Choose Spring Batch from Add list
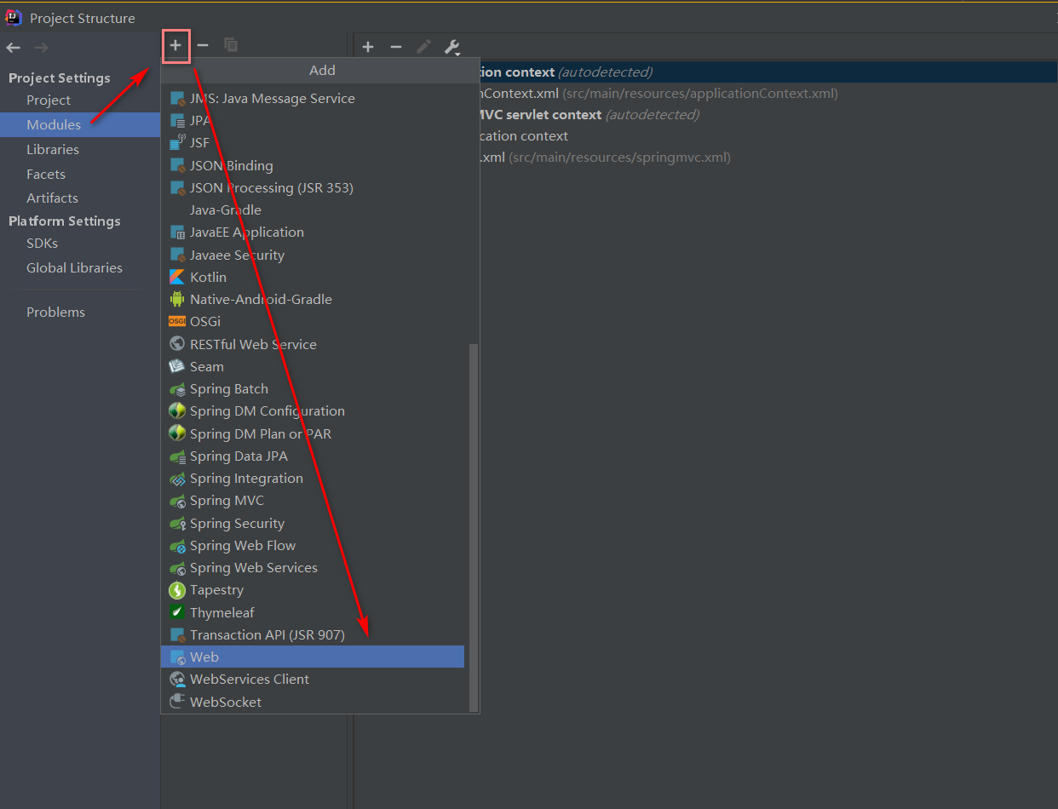This screenshot has width=1058, height=809. (313, 388)
